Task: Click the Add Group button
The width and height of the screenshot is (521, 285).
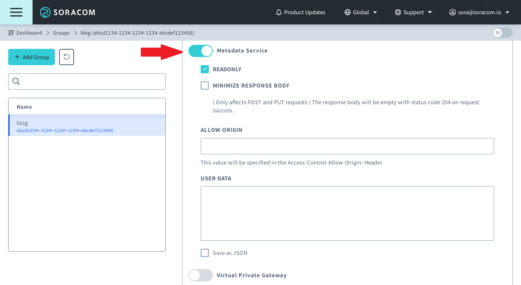Action: pyautogui.click(x=31, y=57)
